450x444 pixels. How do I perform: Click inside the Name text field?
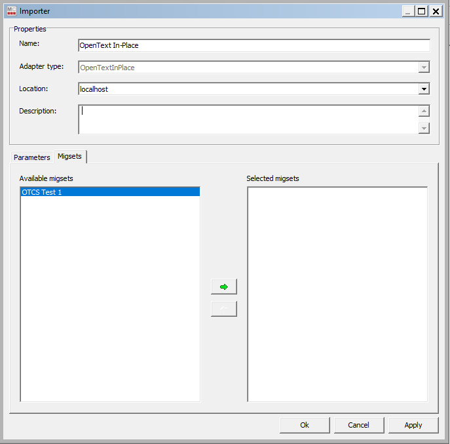pyautogui.click(x=253, y=45)
